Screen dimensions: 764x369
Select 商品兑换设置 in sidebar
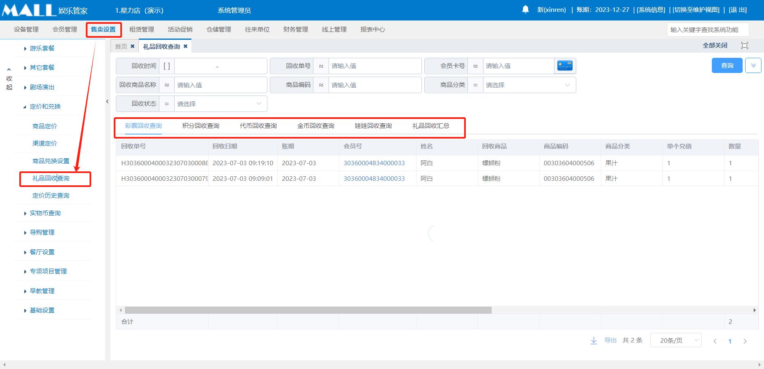[51, 161]
